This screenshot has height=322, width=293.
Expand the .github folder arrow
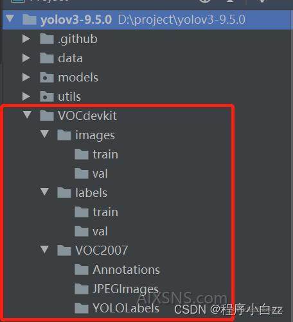click(26, 39)
